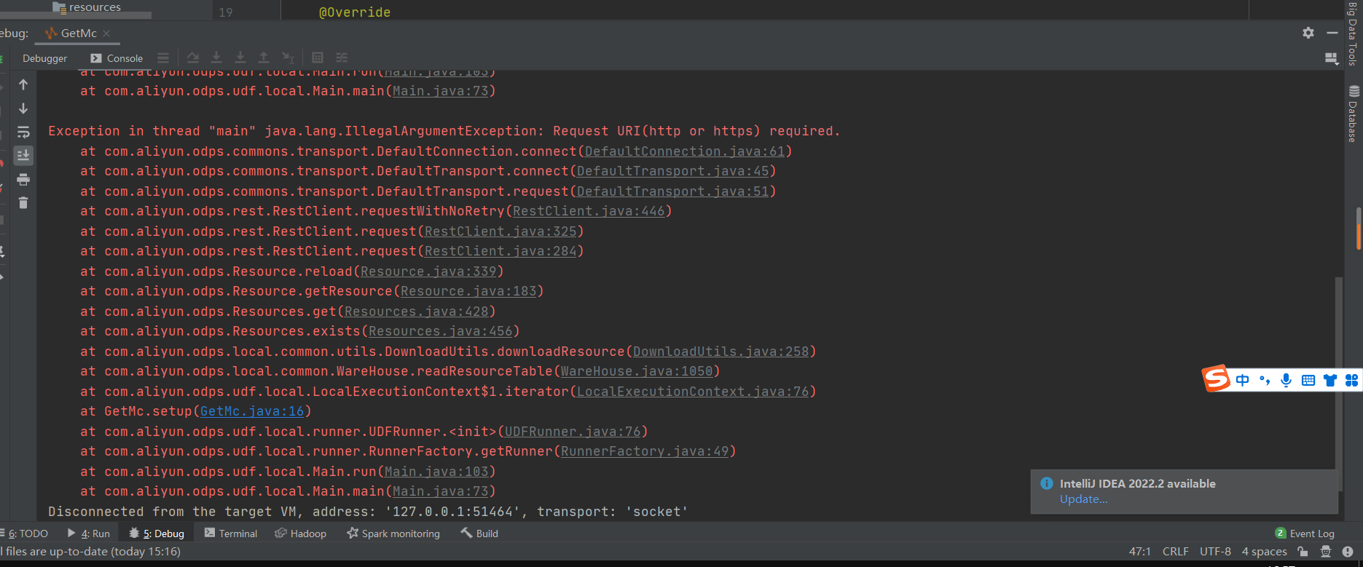Viewport: 1363px width, 567px height.
Task: Open the Build tool window
Action: click(479, 534)
